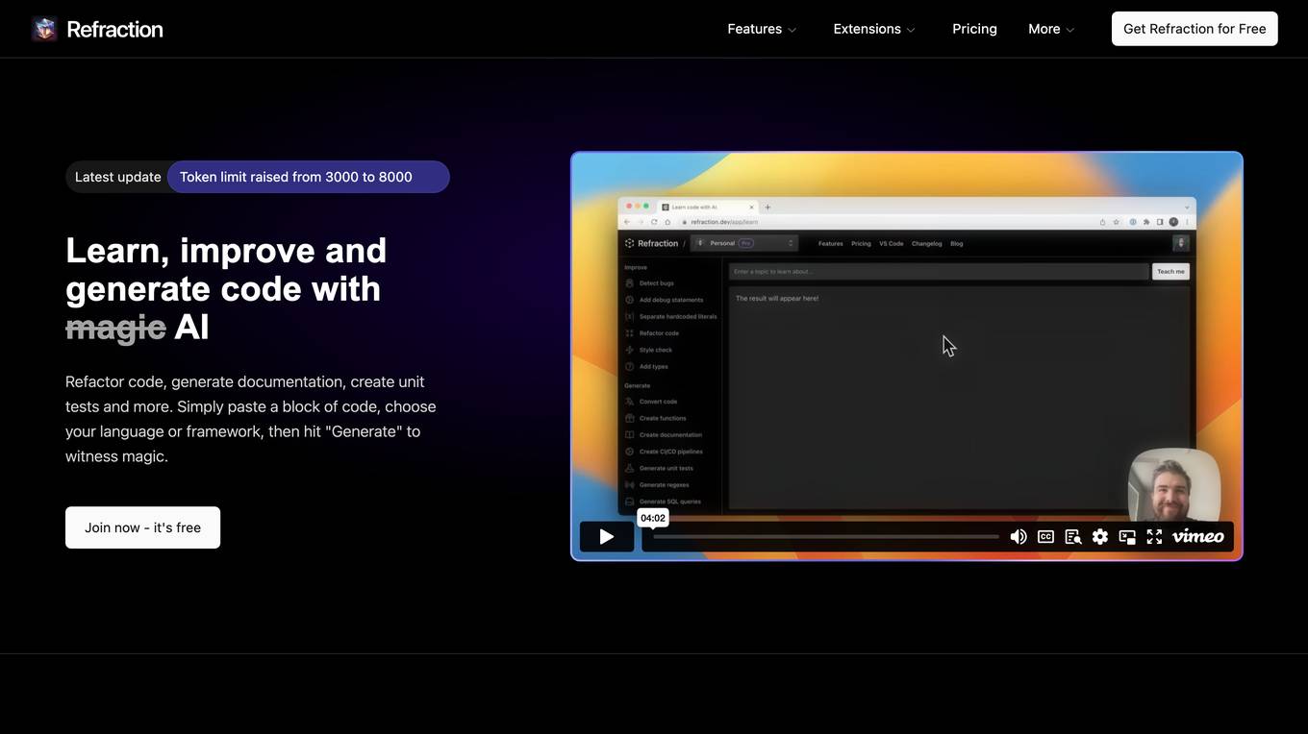Click the Vimeo logo in player

pyautogui.click(x=1198, y=537)
